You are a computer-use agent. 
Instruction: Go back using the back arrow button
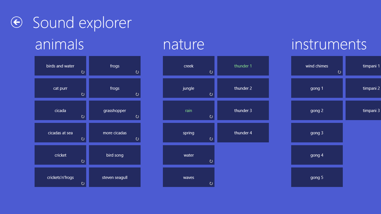coord(16,22)
